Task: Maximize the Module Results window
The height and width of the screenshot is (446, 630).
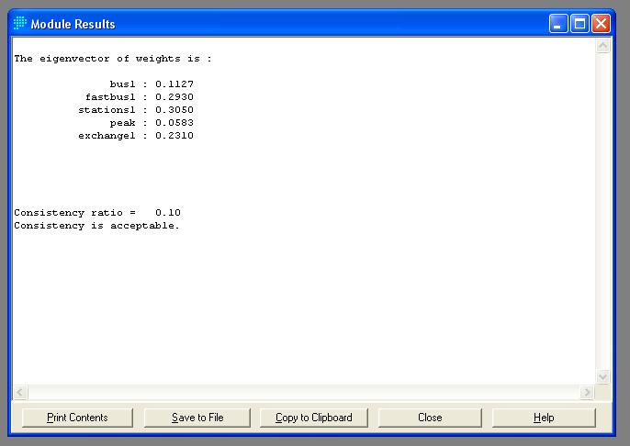Action: [579, 24]
